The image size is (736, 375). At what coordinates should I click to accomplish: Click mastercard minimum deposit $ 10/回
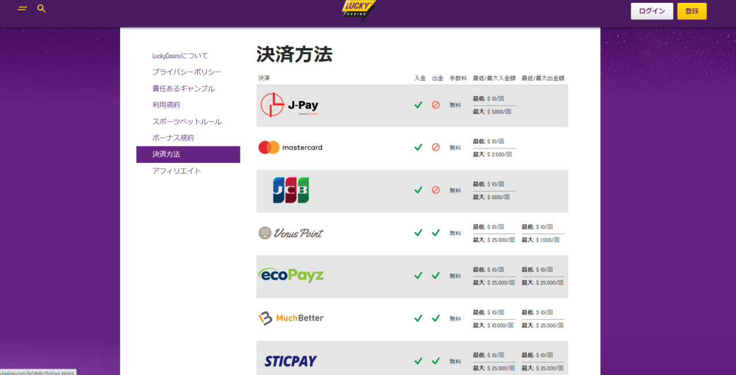(x=488, y=141)
